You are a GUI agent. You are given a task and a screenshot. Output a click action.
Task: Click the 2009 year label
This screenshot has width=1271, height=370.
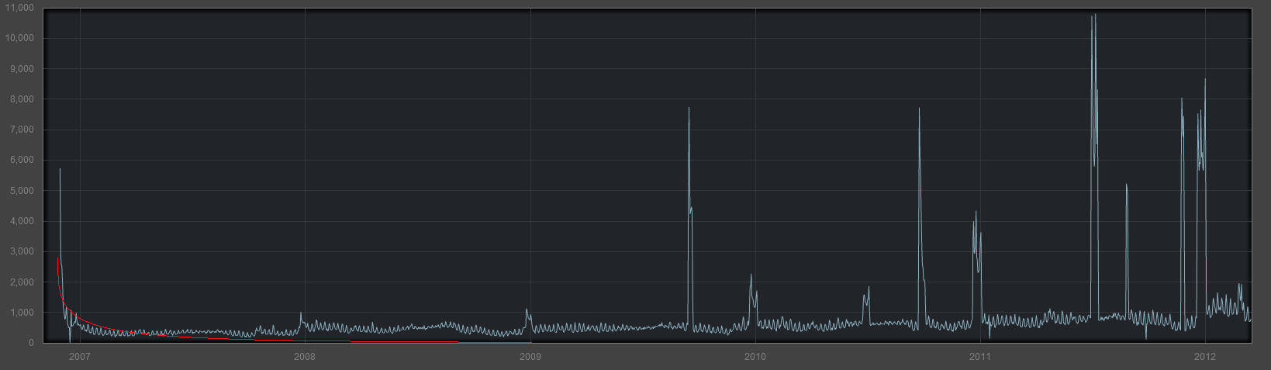(530, 357)
